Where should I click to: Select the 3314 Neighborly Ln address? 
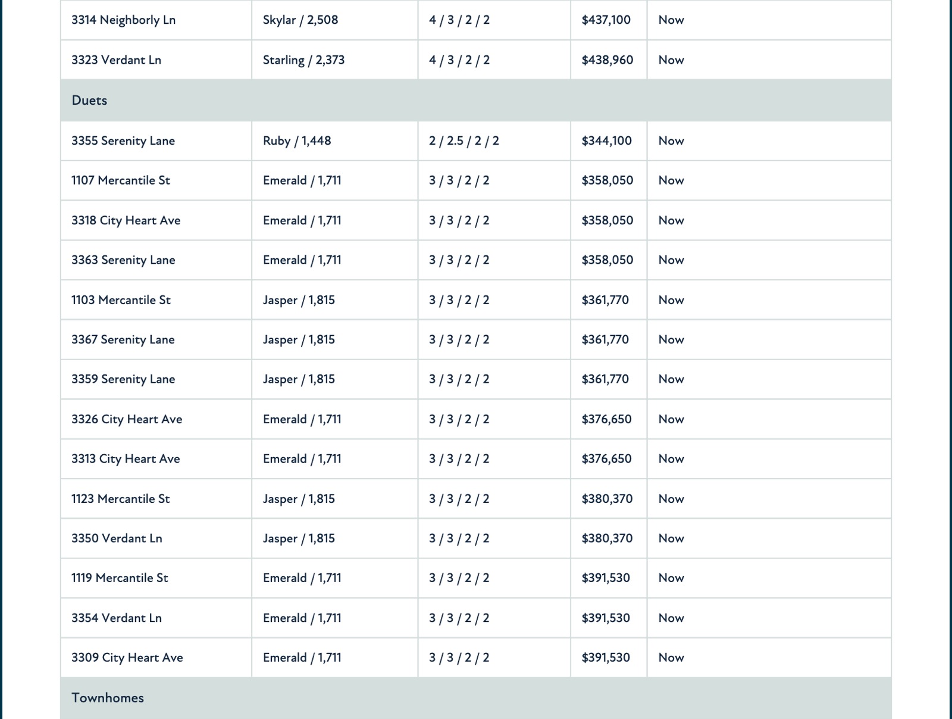tap(123, 20)
